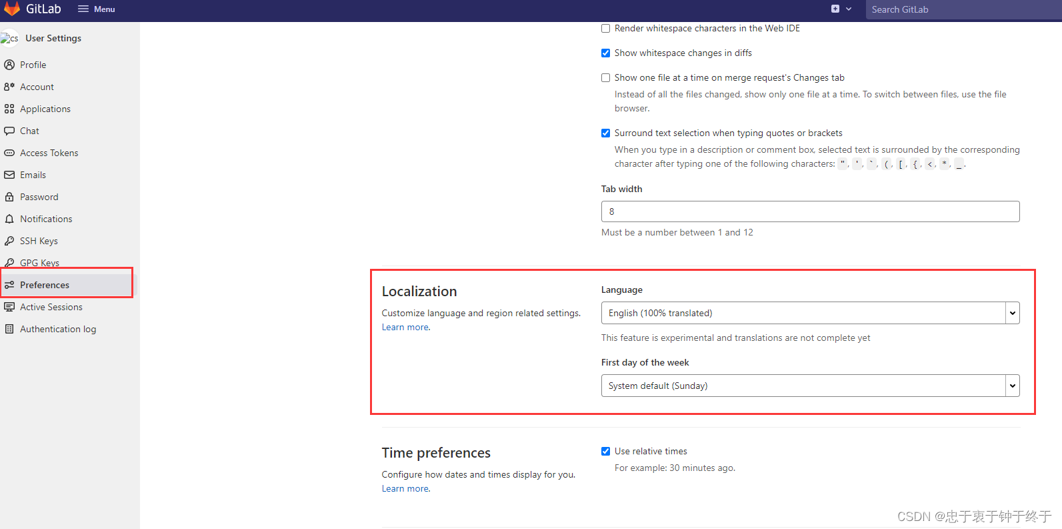The image size is (1062, 529).
Task: Uncheck Surround text selection when typing quotes
Action: point(605,133)
